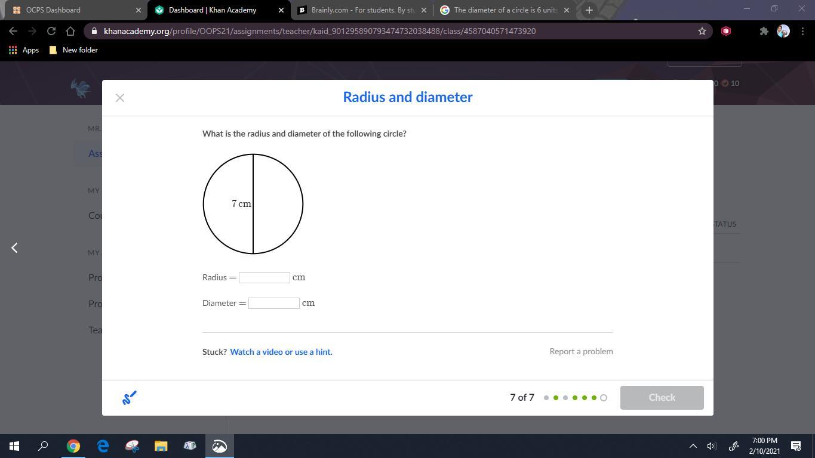Click the Report a problem link
This screenshot has width=815, height=458.
[581, 351]
